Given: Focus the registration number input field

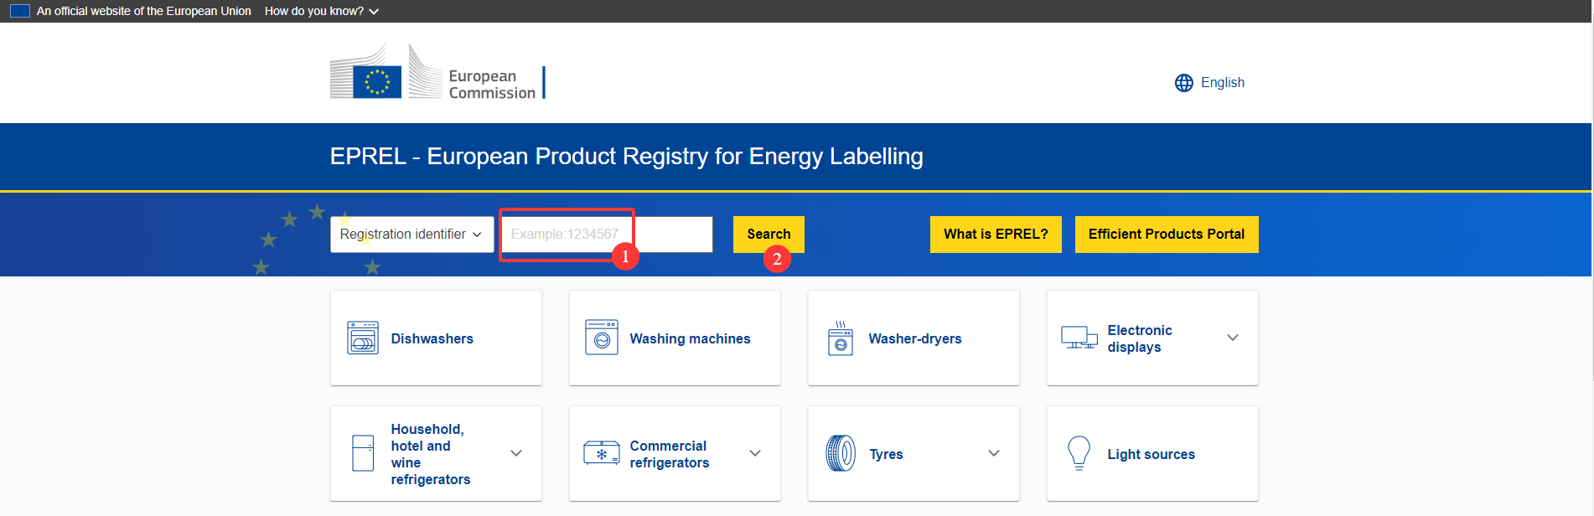Looking at the screenshot, I should point(606,235).
